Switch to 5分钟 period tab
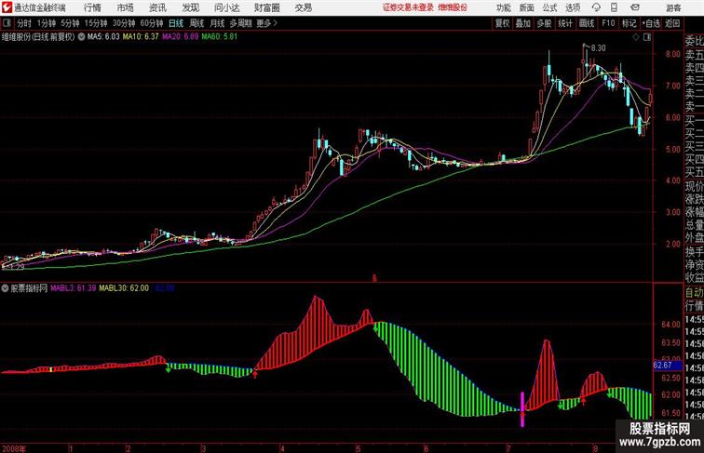The image size is (704, 453). (x=70, y=23)
